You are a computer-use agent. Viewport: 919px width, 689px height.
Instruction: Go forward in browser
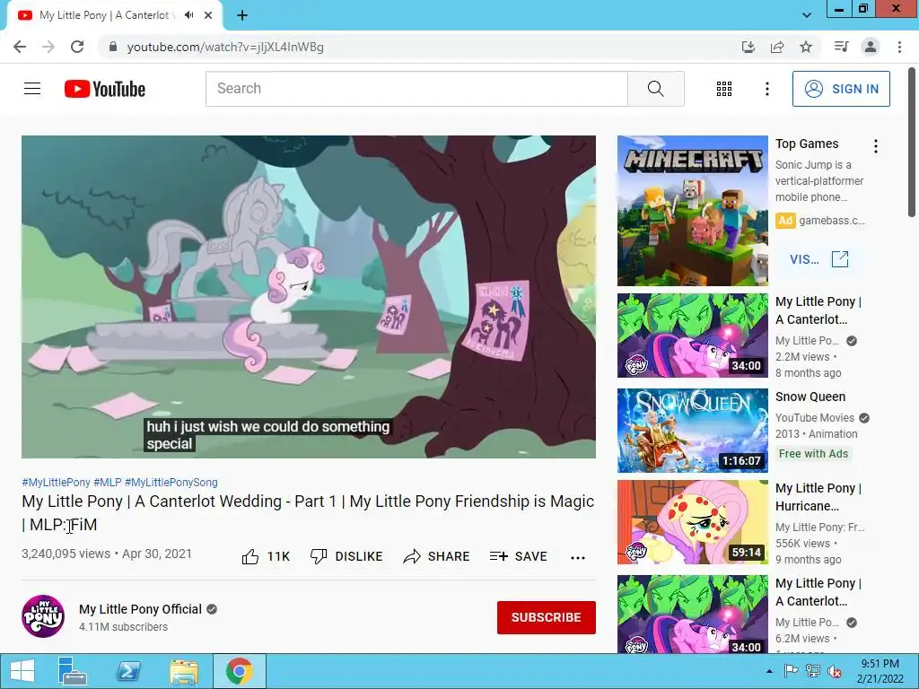coord(48,47)
